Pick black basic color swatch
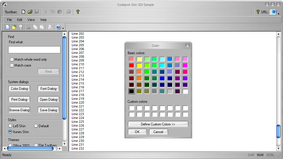Screen dimensions: 283x159 pyautogui.click(x=131, y=91)
